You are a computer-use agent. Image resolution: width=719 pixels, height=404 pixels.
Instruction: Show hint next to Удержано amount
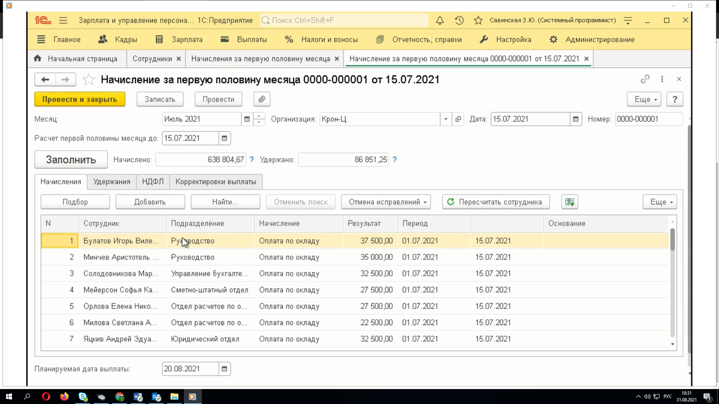(x=394, y=160)
